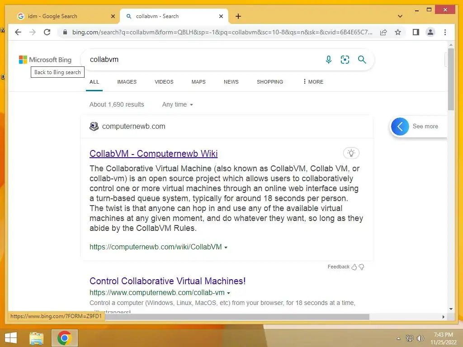Start visual search with image

pyautogui.click(x=345, y=60)
